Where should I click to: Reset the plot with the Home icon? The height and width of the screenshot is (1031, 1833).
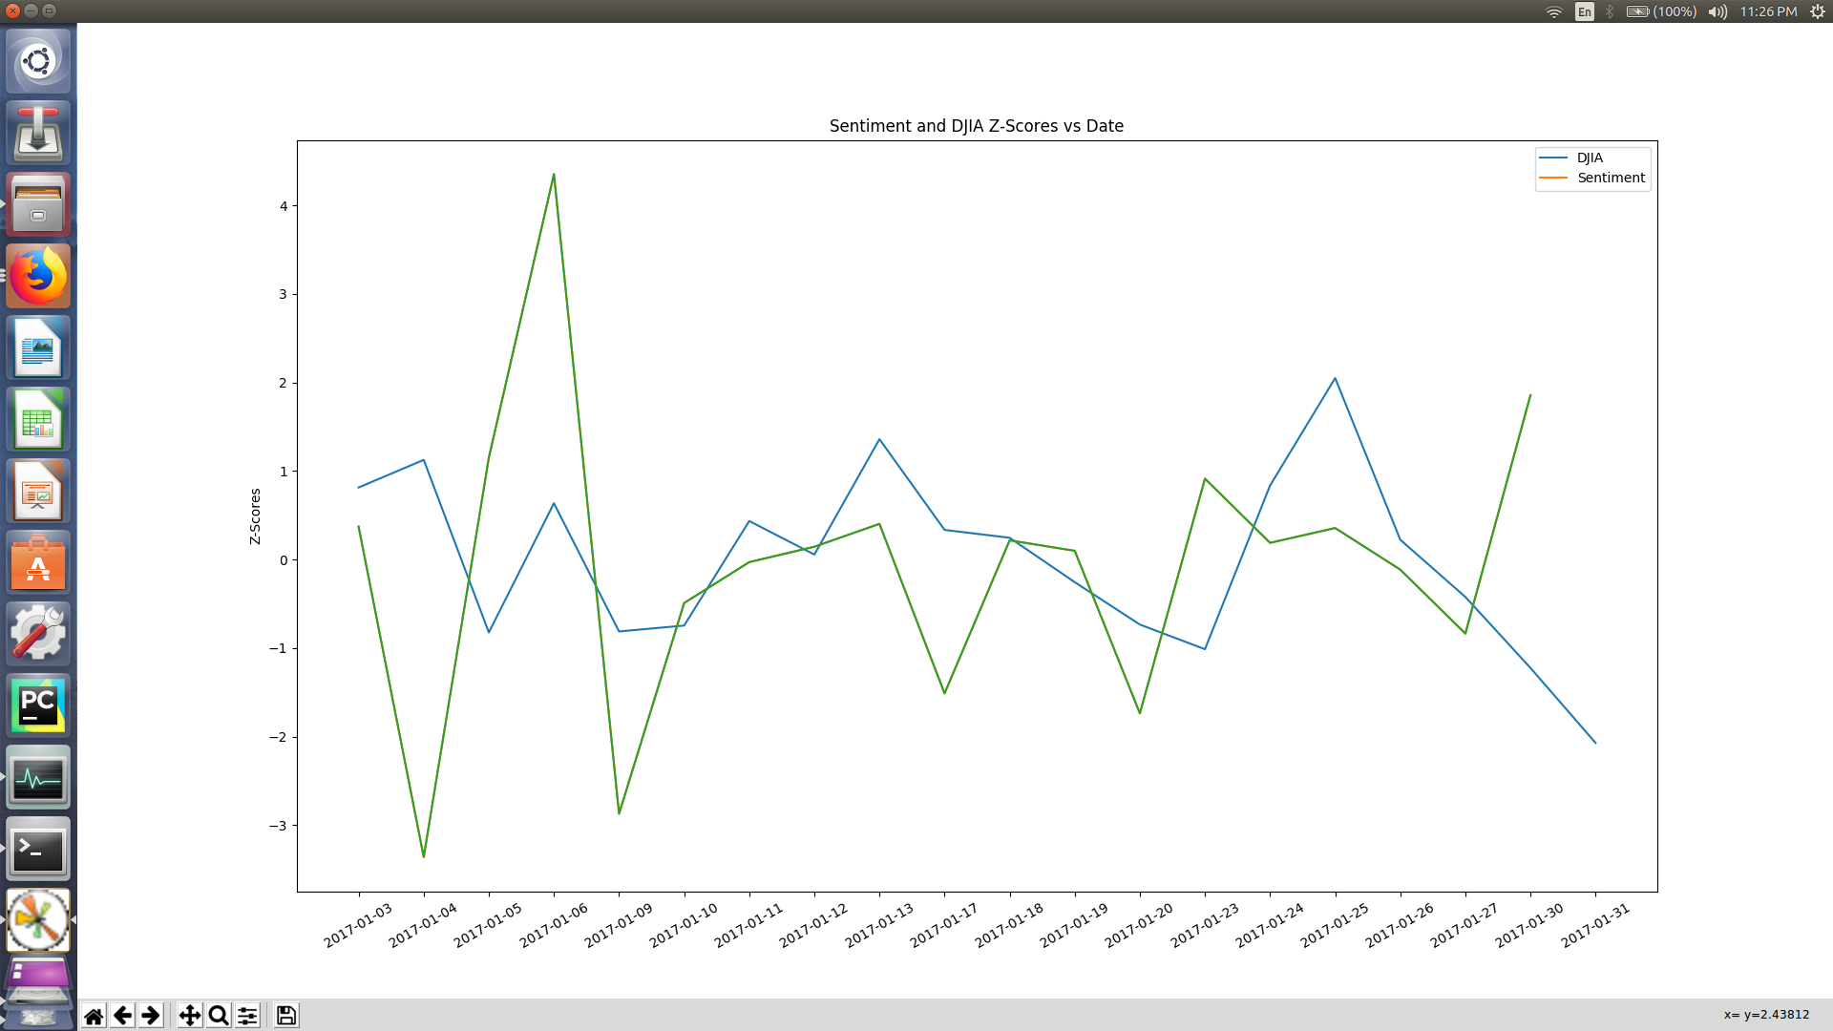point(94,1016)
